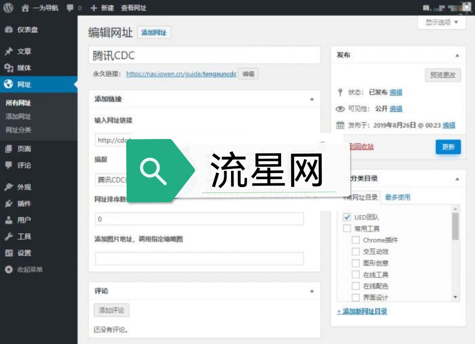This screenshot has height=344, width=475.
Task: Click + 添加新网址目录 link
Action: click(362, 311)
